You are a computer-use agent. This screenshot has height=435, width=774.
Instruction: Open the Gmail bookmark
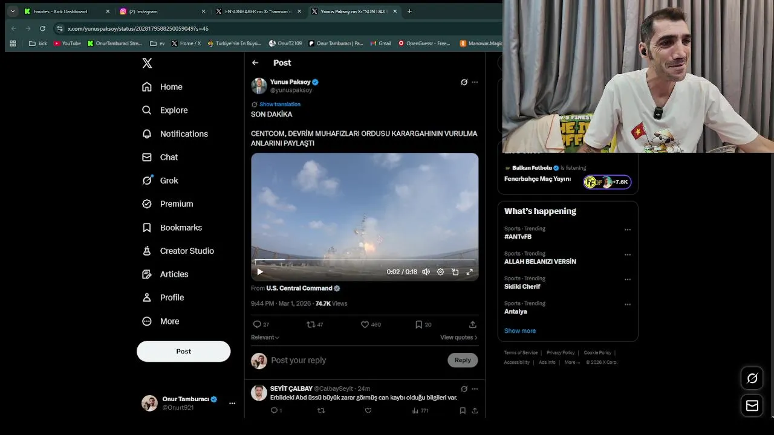381,43
